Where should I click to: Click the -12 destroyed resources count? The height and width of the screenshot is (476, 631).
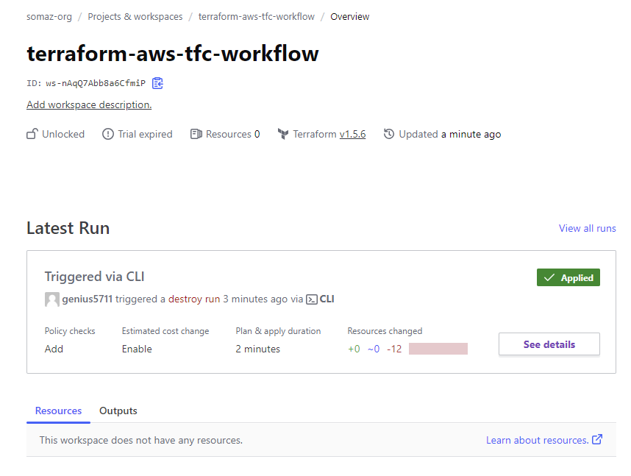coord(394,349)
